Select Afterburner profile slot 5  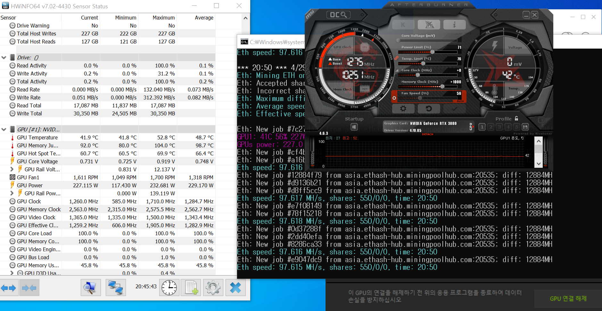[516, 127]
